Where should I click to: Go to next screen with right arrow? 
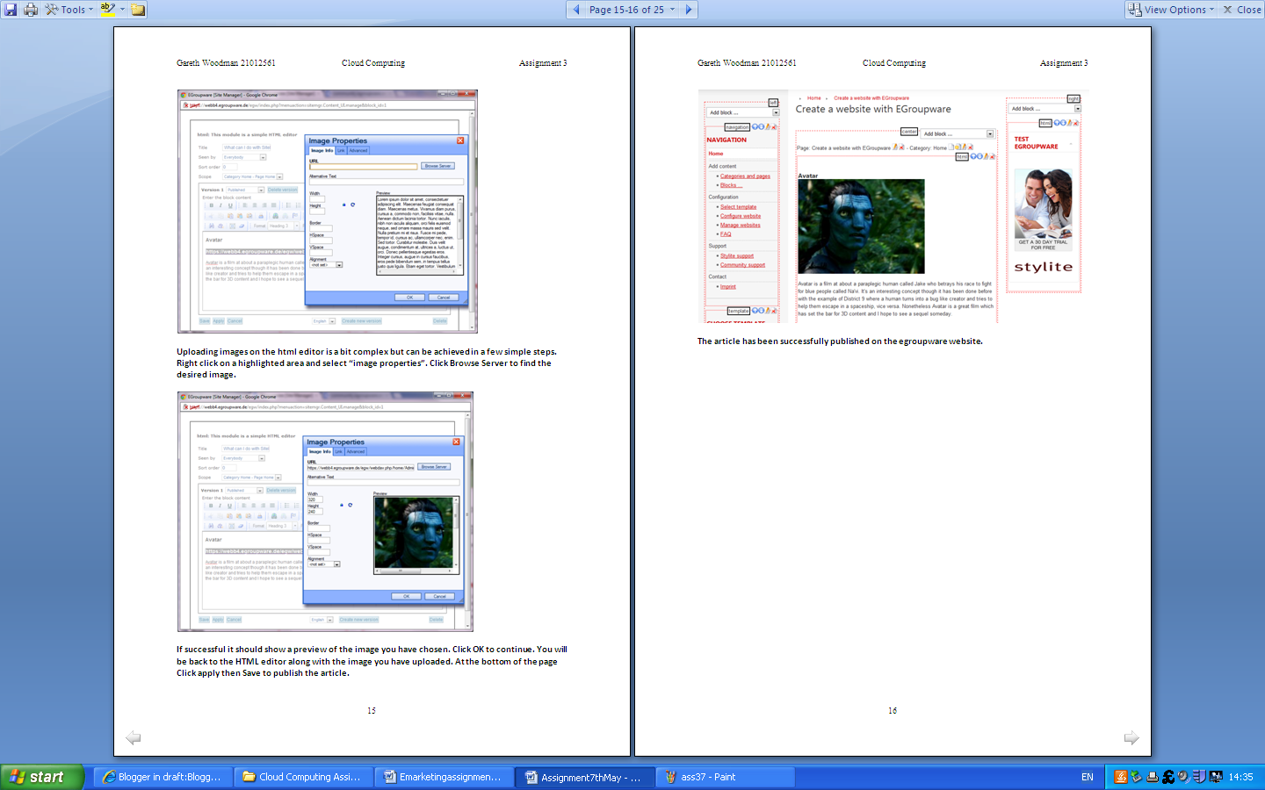(689, 10)
